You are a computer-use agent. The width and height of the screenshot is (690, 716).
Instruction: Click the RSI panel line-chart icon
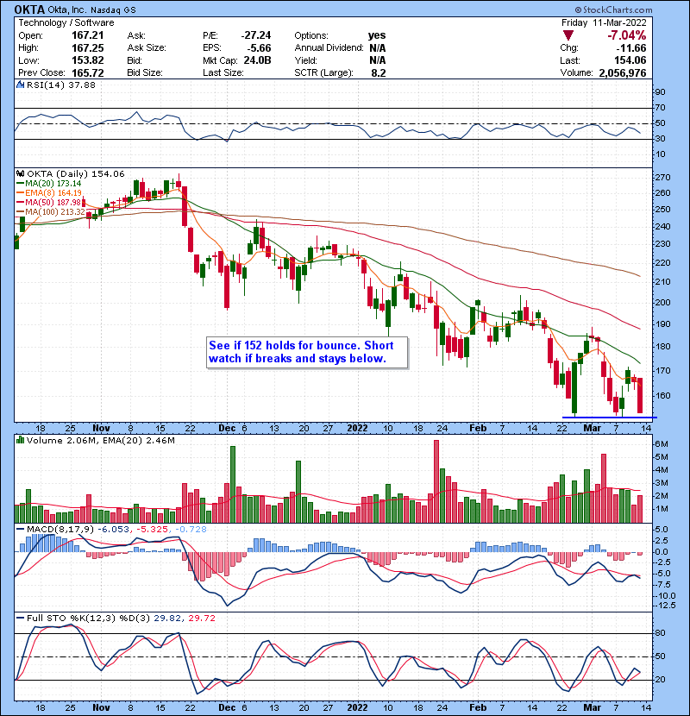20,85
